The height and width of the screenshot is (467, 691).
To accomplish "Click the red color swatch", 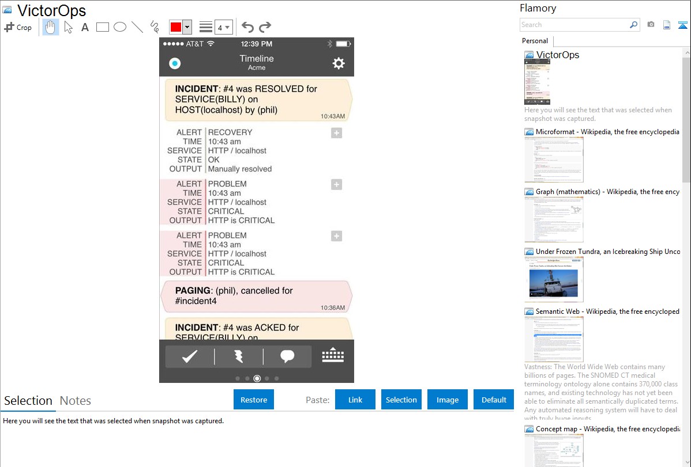I will [176, 27].
